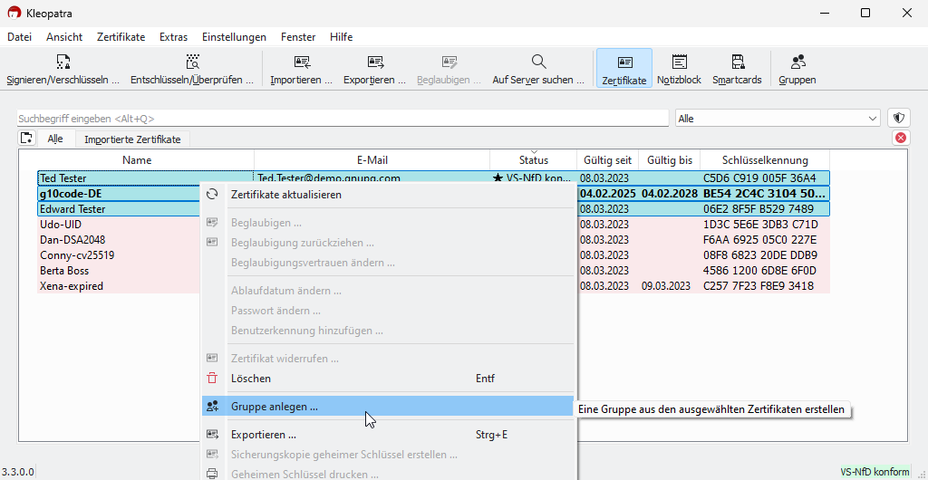Select the g10code-DE certificate row
928x480 pixels.
(x=433, y=193)
